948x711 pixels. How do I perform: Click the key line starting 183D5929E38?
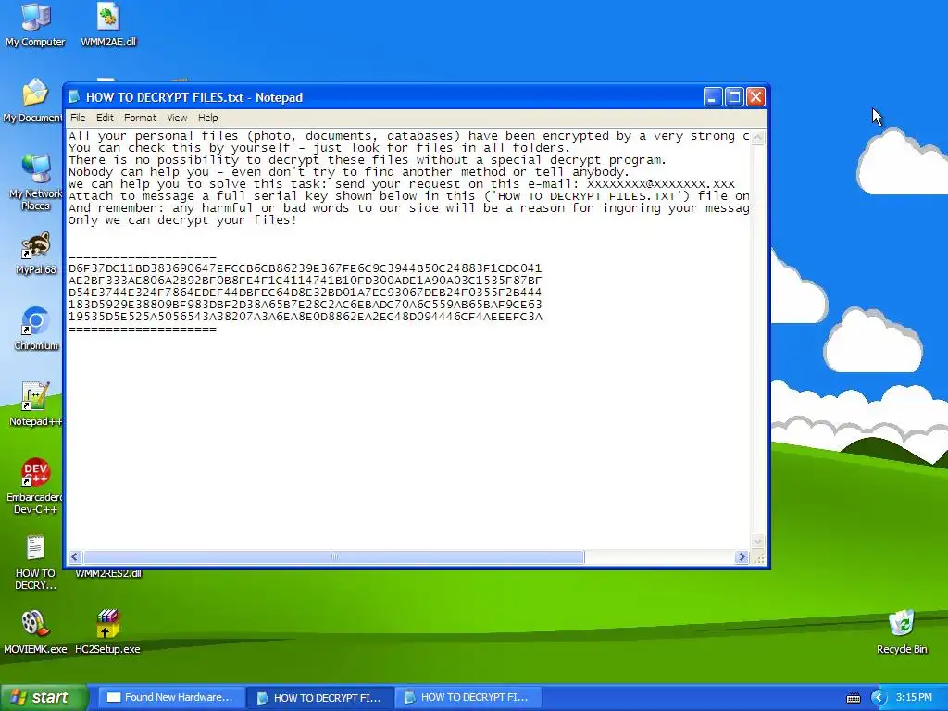coord(305,305)
